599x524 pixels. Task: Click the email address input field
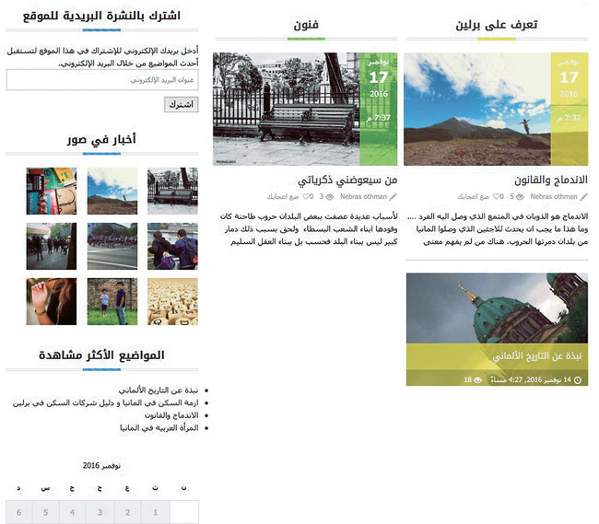click(102, 80)
